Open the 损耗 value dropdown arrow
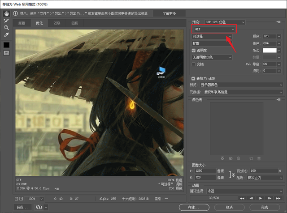The image size is (287, 213). [279, 71]
